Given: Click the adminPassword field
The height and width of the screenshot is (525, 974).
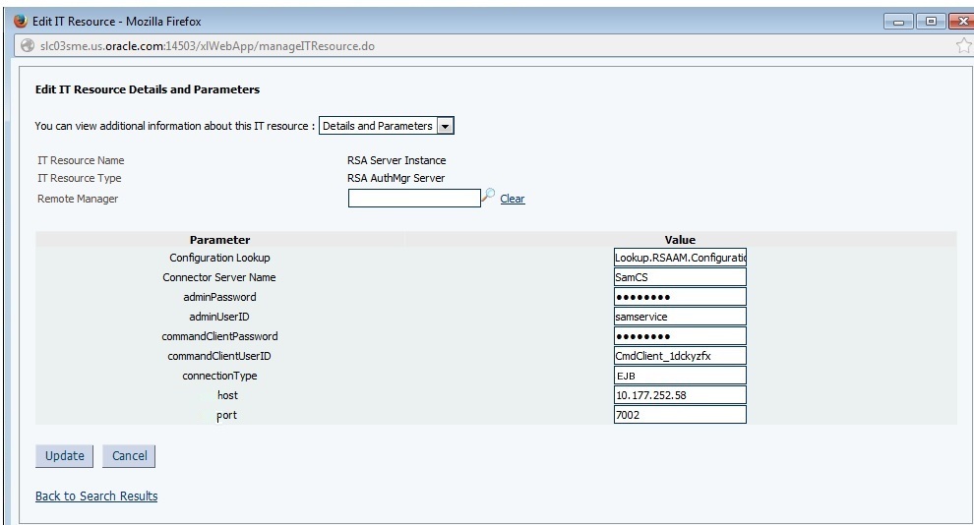Looking at the screenshot, I should 680,297.
